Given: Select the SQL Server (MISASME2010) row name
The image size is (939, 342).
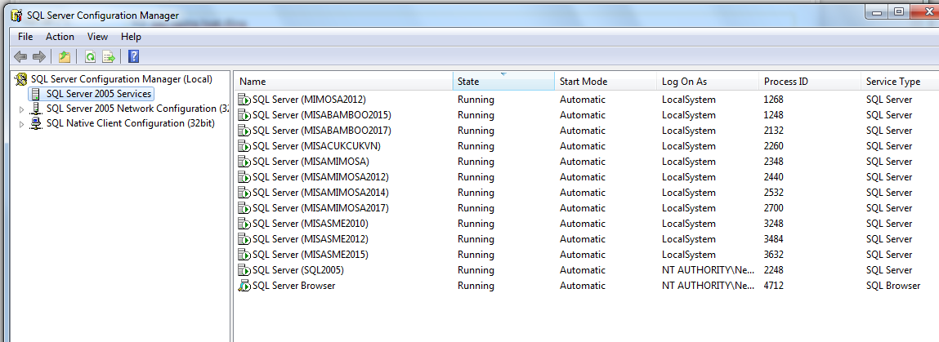Looking at the screenshot, I should (x=311, y=224).
